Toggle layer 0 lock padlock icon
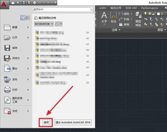This screenshot has height=132, width=167. click(x=154, y=14)
